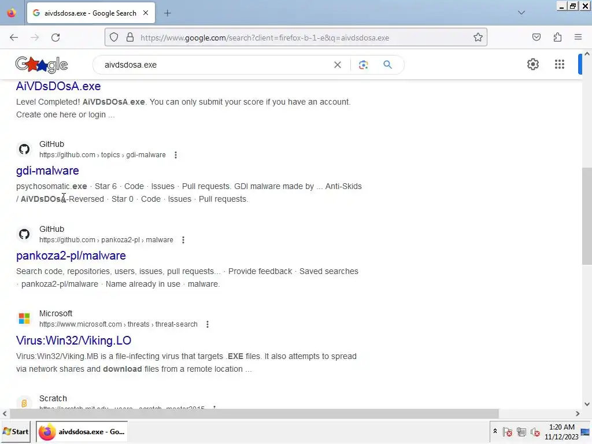Open the AiVDsDOsA.exe result link
The image size is (592, 444).
58,87
